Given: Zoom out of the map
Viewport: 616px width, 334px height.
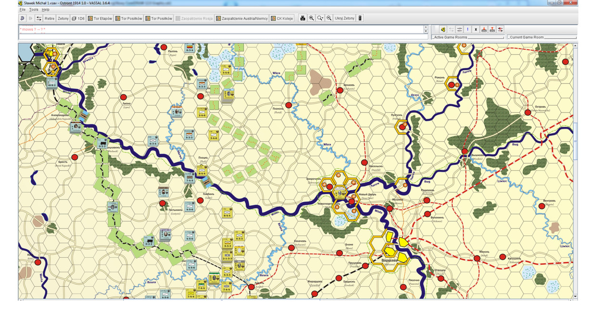Looking at the screenshot, I should 329,18.
